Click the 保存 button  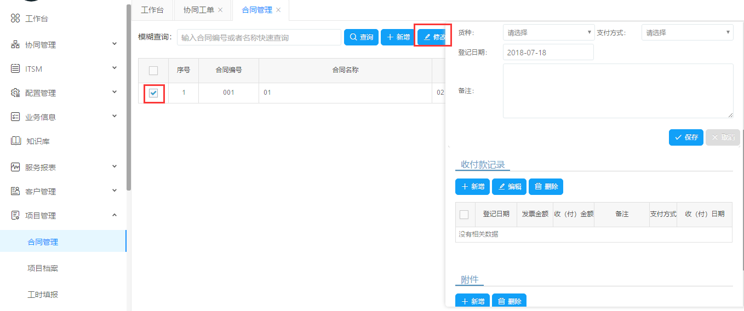(686, 137)
